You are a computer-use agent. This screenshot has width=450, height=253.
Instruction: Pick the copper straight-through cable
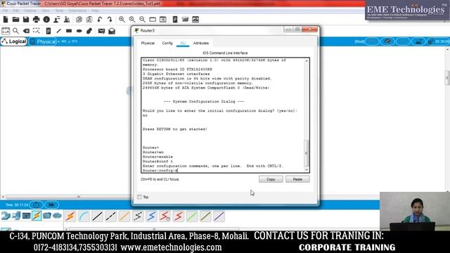click(x=97, y=216)
